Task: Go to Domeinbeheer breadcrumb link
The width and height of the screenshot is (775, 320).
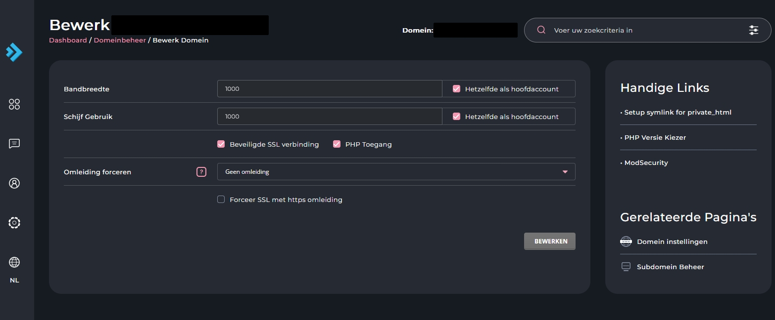Action: [120, 40]
